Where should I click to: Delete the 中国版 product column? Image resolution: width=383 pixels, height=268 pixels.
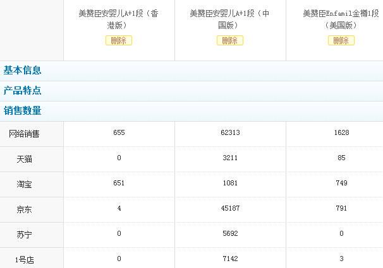[230, 40]
